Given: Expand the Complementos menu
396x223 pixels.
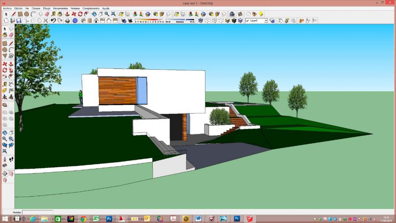Looking at the screenshot, I should click(x=90, y=8).
